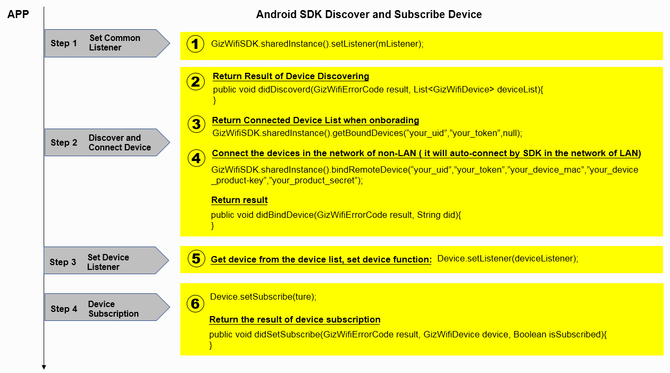Click the Android SDK Discover and Subscribe Device title

tap(368, 14)
